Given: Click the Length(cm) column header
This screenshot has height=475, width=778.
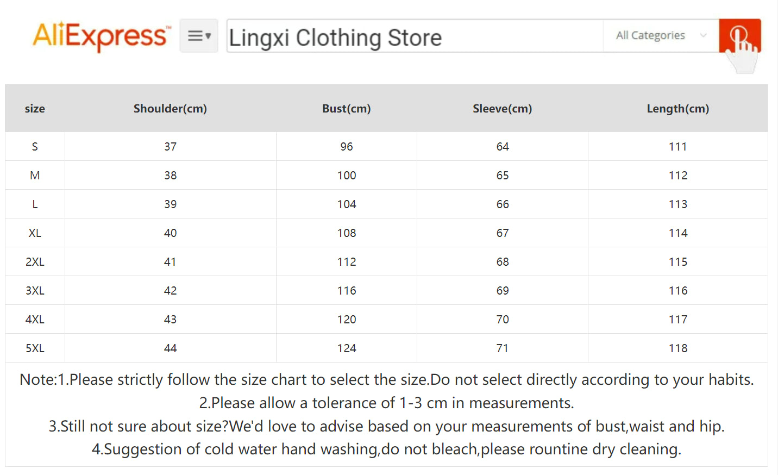Looking at the screenshot, I should coord(677,108).
